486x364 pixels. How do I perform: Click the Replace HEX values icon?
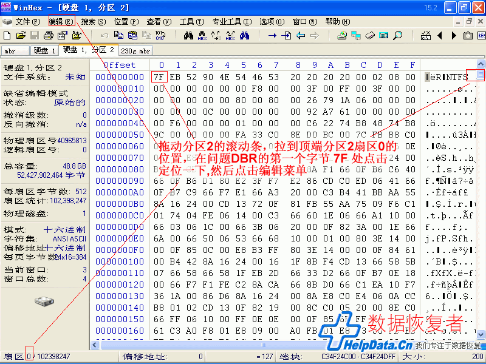(230, 36)
